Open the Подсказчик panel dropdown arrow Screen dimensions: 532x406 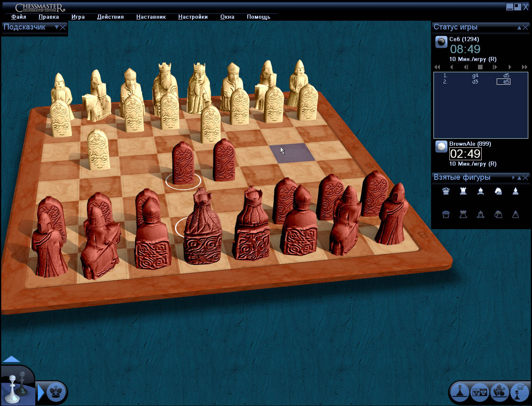[x=57, y=27]
